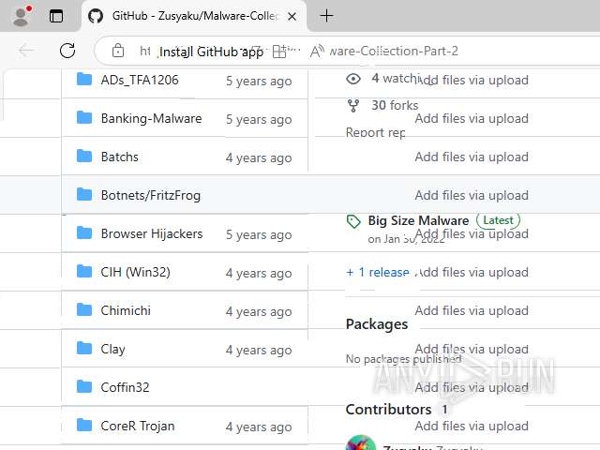Viewport: 600px width, 450px height.
Task: Click the address bar URL text
Action: click(394, 51)
